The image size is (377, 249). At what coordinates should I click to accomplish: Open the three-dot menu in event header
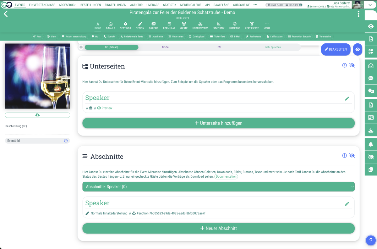tap(358, 14)
